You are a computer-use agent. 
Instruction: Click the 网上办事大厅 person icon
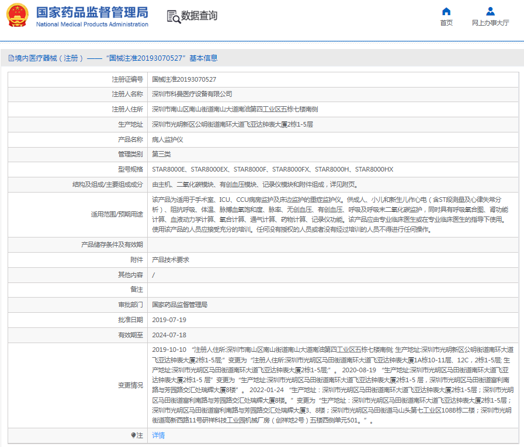coord(490,11)
